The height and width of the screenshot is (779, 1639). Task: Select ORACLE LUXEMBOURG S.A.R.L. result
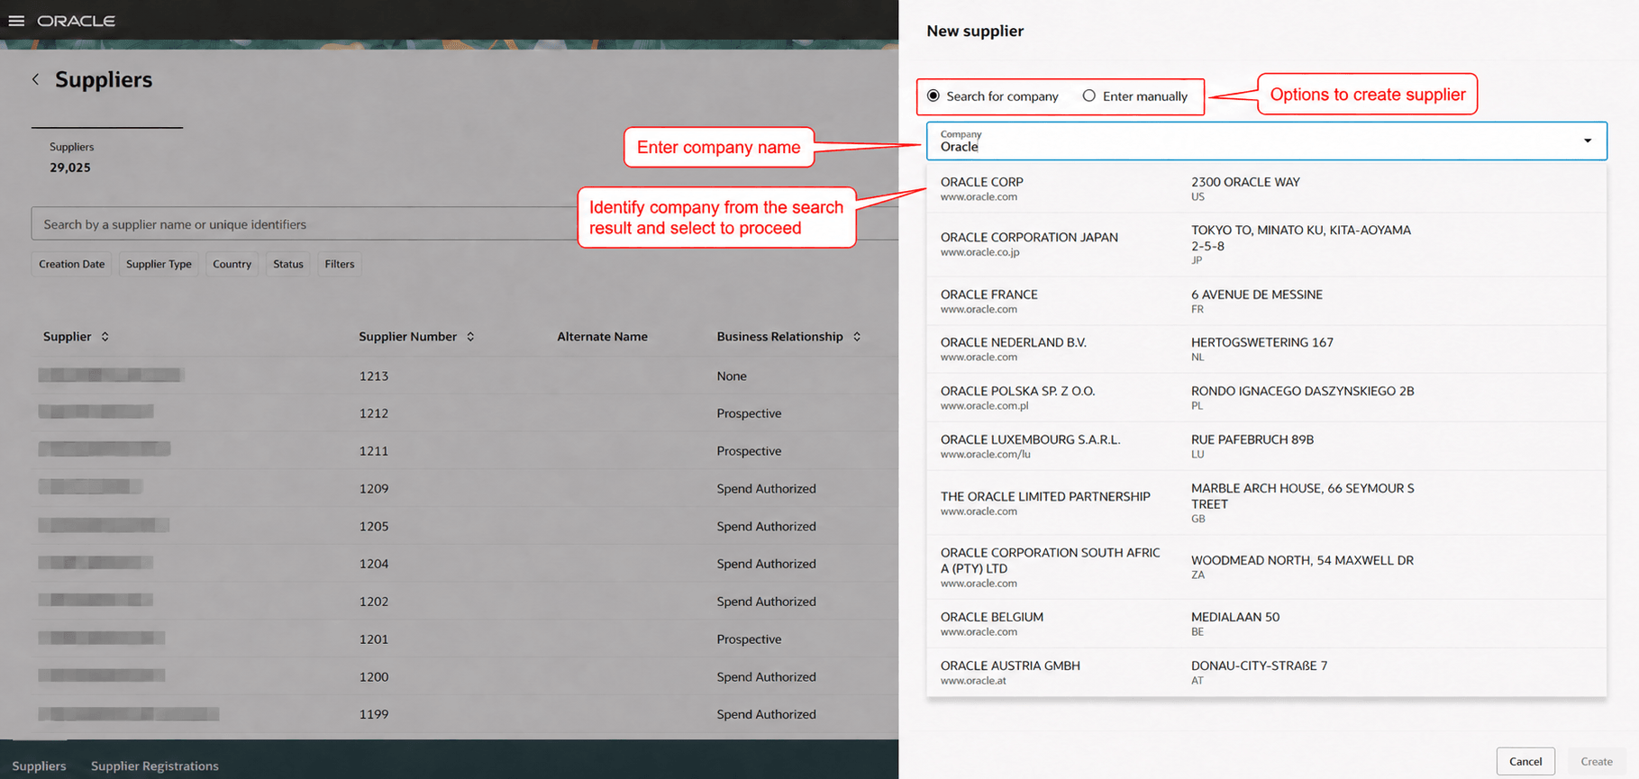point(1266,446)
